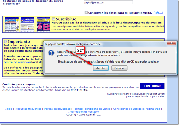Click the Ryanair utiliza tecnología SSL text

tap(136, 95)
